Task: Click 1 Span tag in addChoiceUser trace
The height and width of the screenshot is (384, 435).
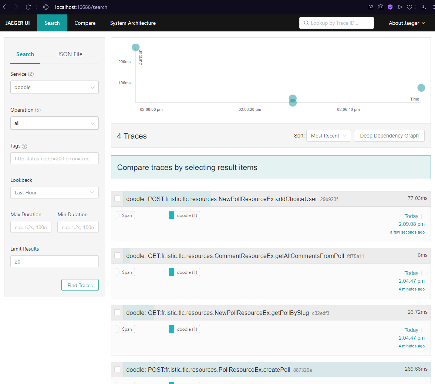Action: click(125, 215)
